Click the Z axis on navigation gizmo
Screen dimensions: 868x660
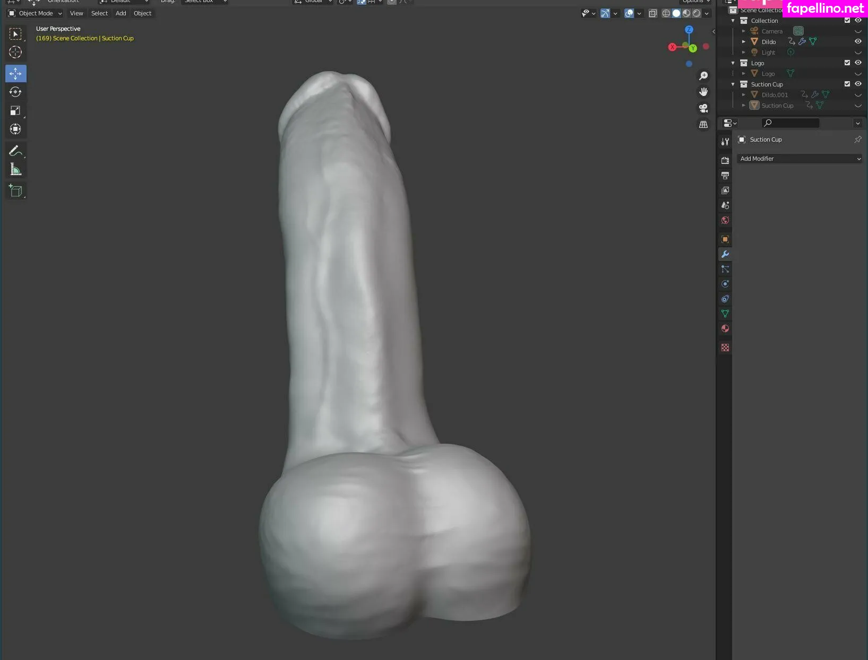click(x=689, y=30)
